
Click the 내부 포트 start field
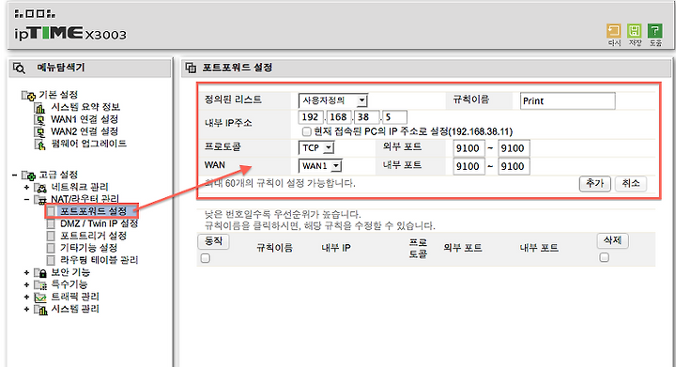(x=469, y=166)
